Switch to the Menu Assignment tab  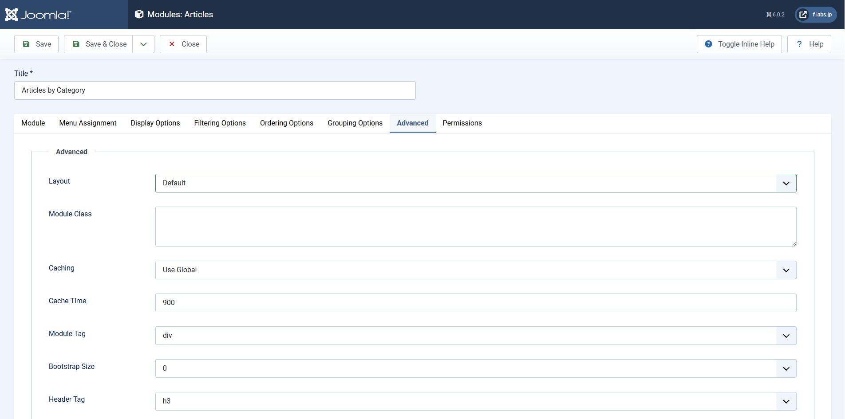pyautogui.click(x=88, y=123)
